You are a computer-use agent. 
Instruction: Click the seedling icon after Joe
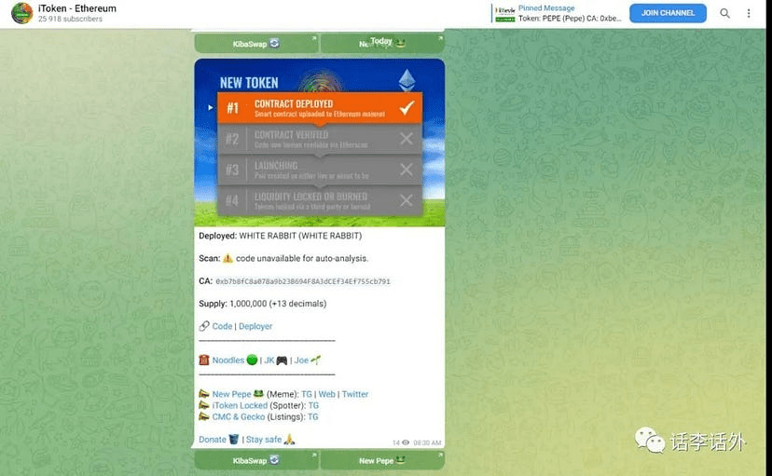tap(315, 360)
